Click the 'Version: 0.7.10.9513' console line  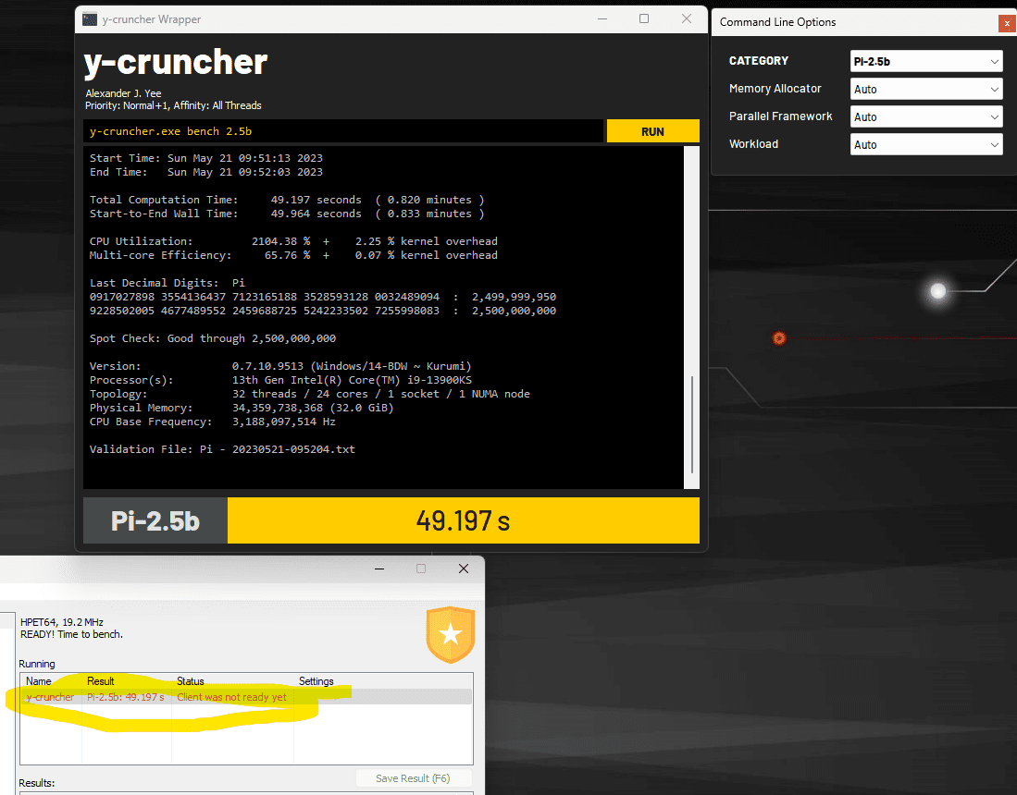tap(280, 366)
